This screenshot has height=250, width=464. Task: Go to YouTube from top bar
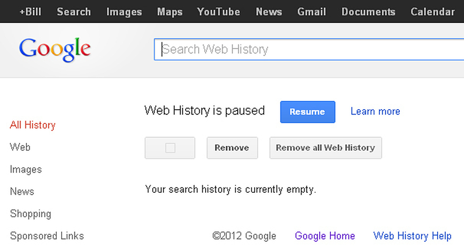click(x=219, y=12)
